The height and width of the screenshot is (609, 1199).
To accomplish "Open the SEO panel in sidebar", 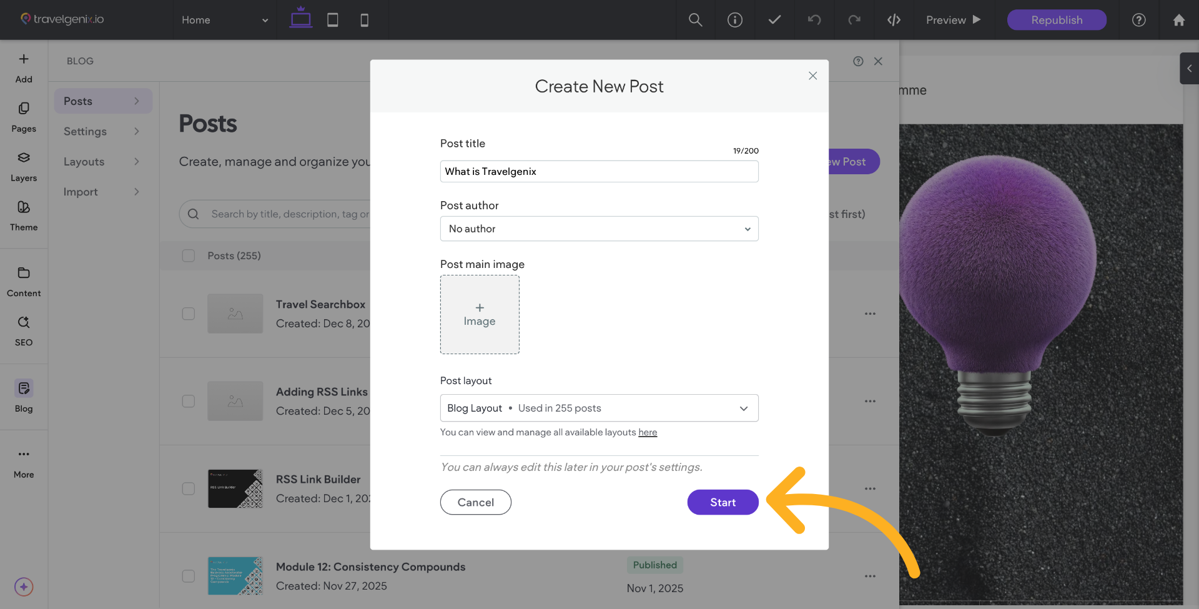I will click(x=24, y=330).
